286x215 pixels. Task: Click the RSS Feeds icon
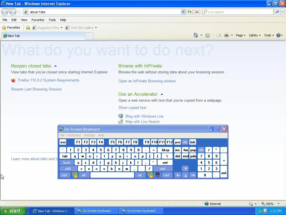tap(208, 36)
